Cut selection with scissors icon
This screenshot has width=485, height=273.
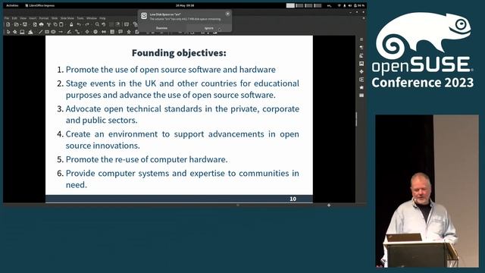point(48,24)
